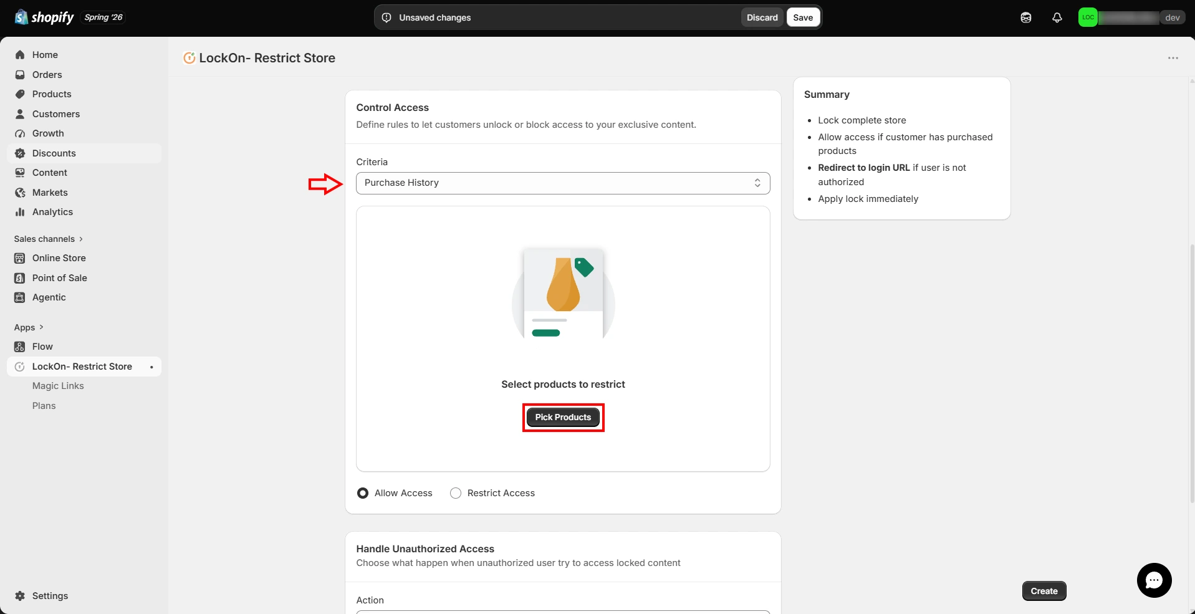This screenshot has width=1195, height=614.
Task: Open Discounts in the sidebar
Action: (84, 153)
